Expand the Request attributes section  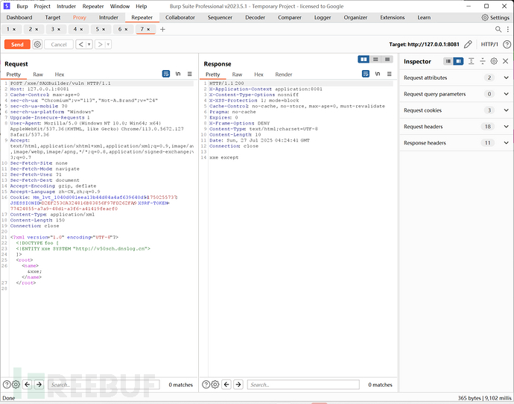(507, 78)
